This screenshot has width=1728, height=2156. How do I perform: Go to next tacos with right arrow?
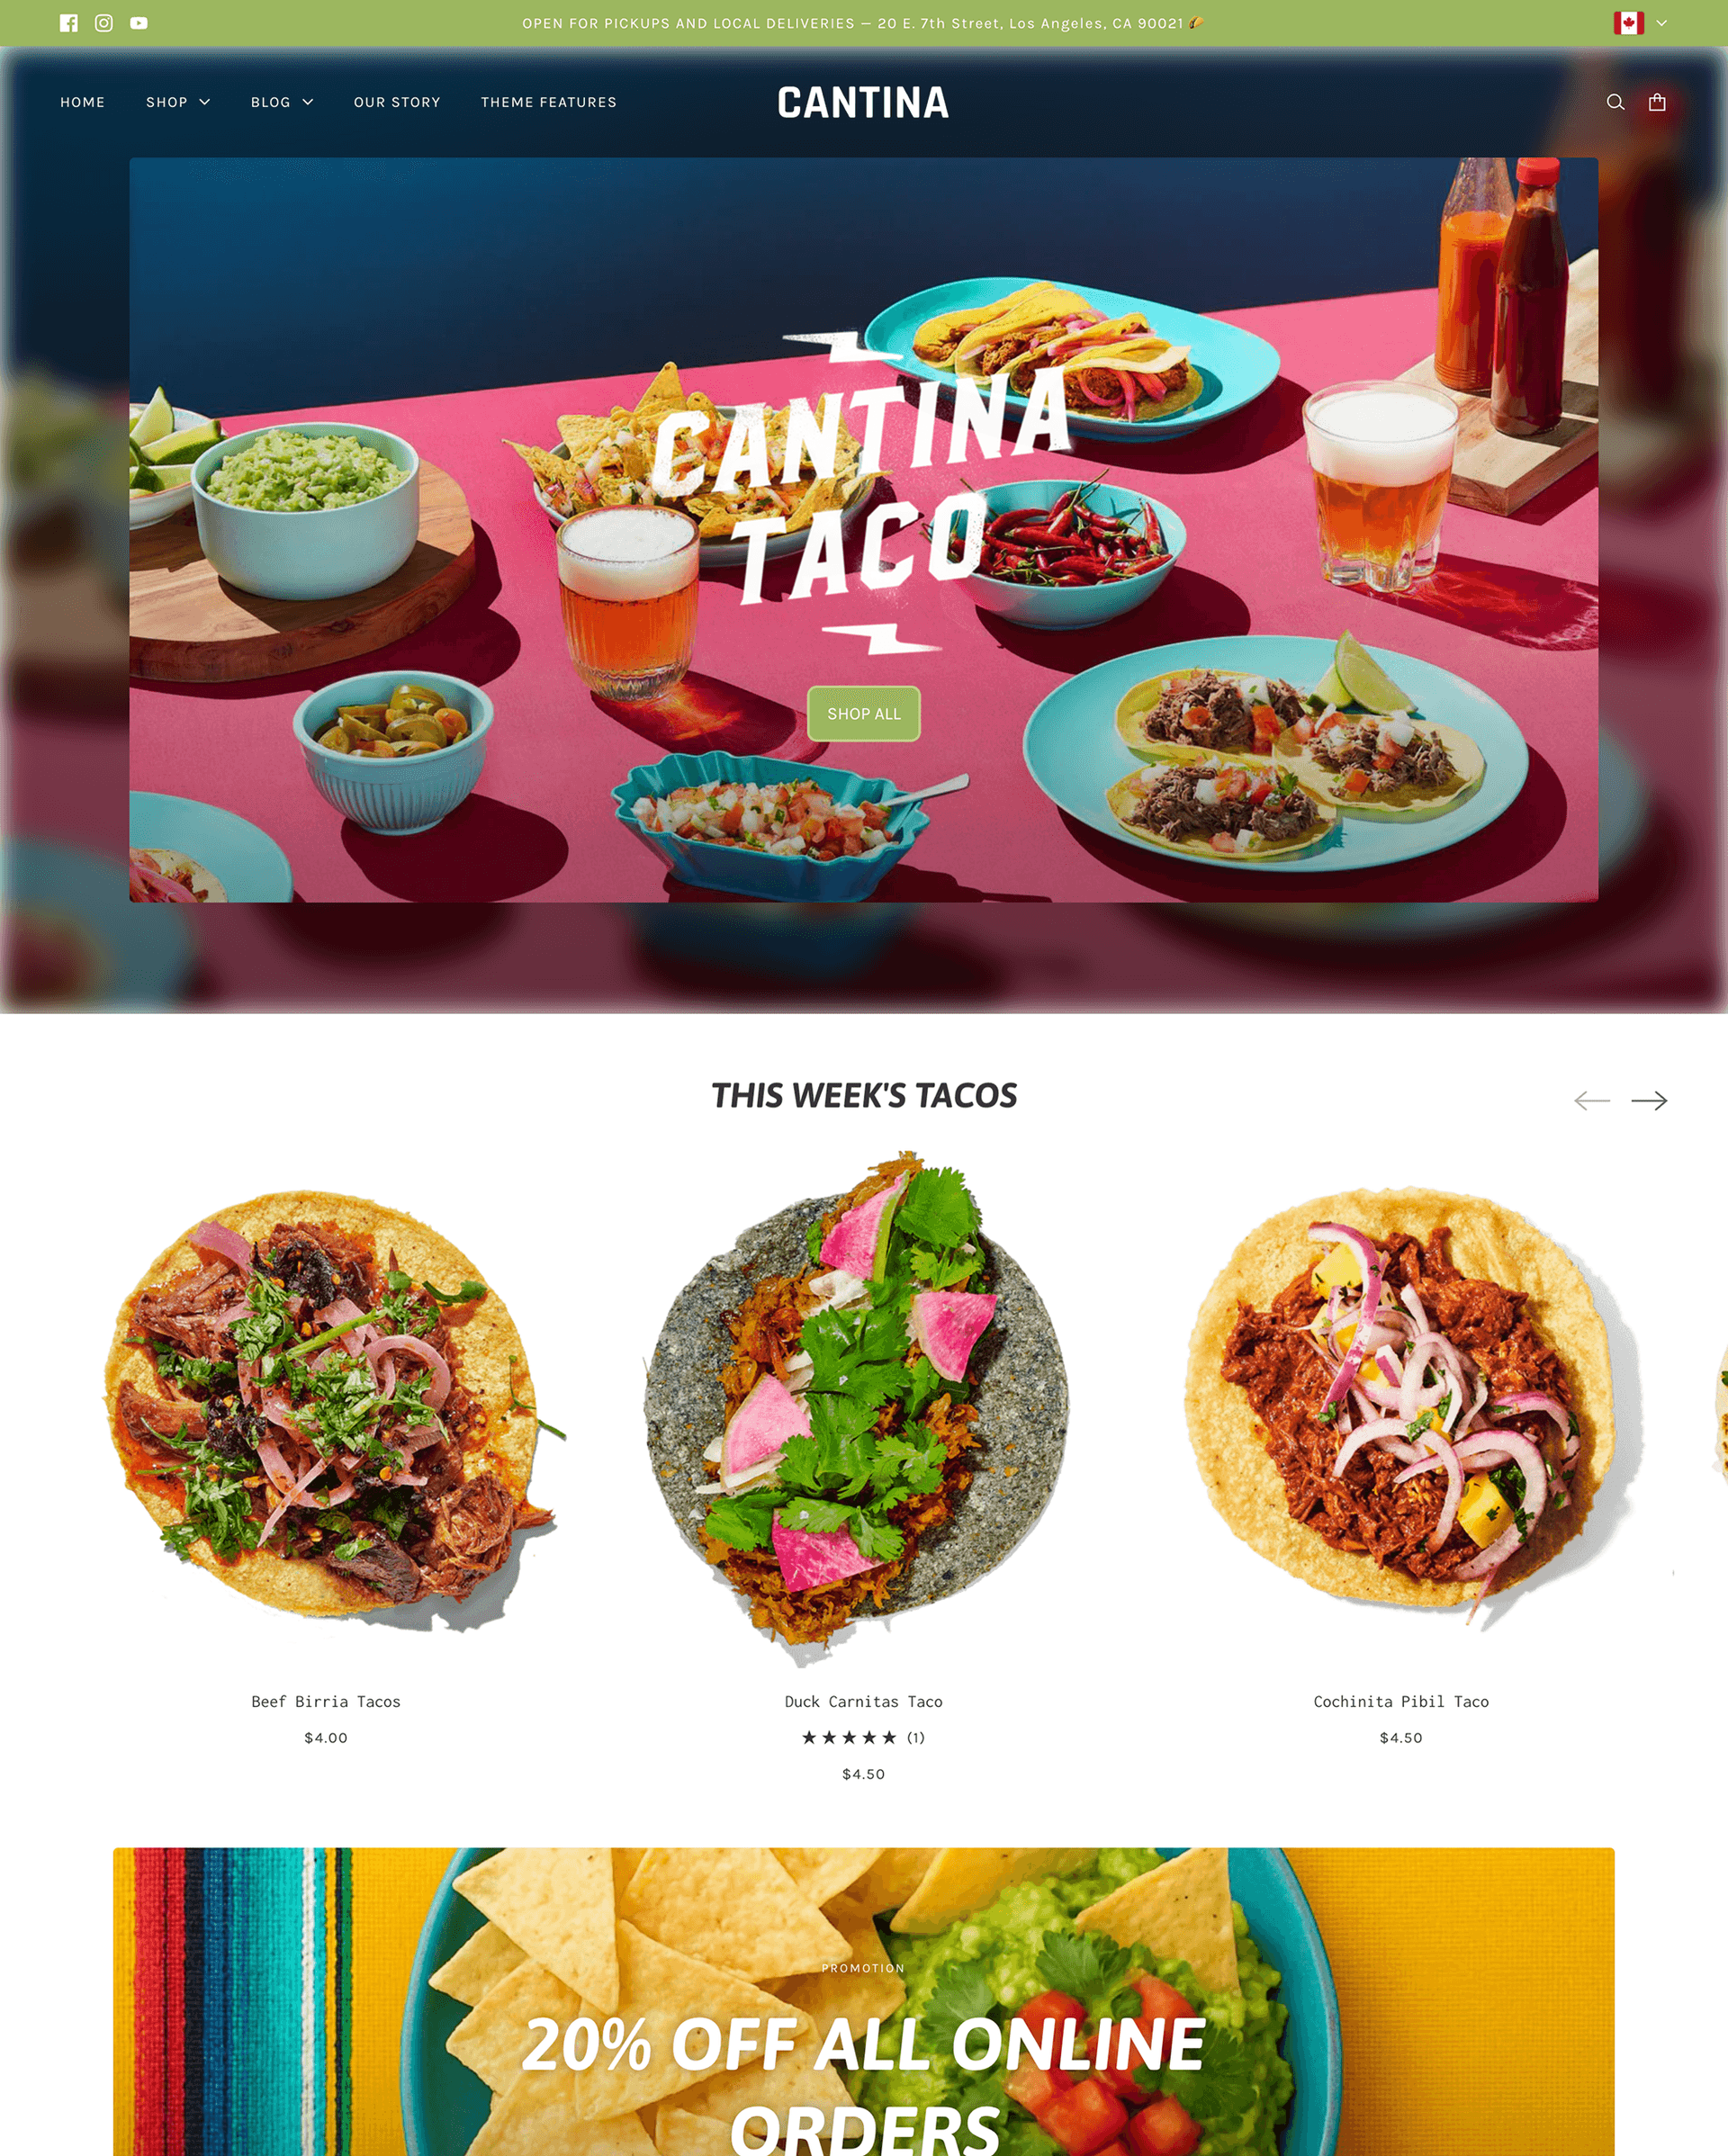click(x=1649, y=1100)
